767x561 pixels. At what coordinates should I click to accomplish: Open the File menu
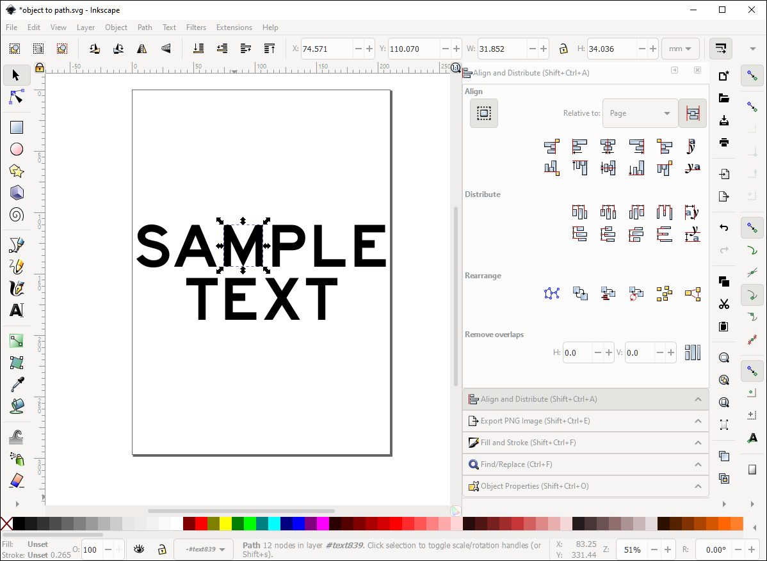pos(12,28)
